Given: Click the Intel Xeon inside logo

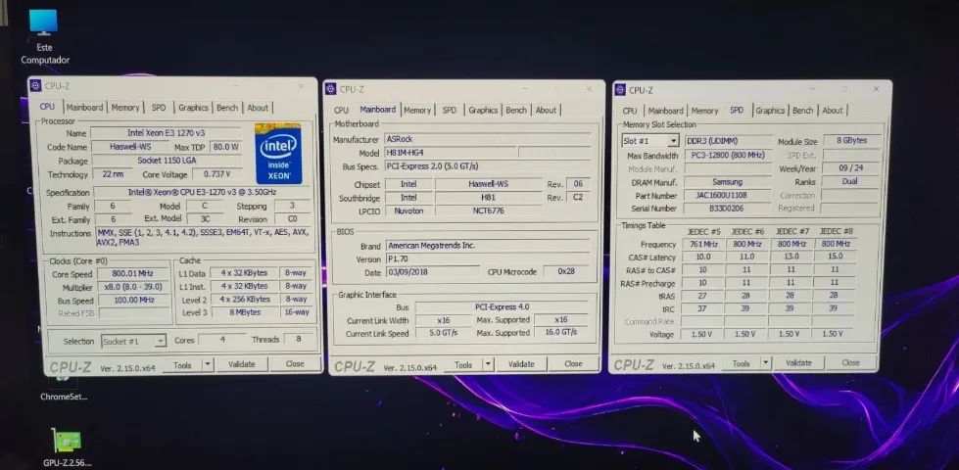Looking at the screenshot, I should (278, 153).
